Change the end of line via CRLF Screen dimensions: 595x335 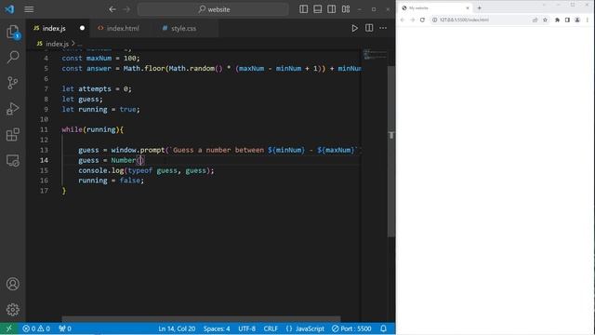point(271,328)
